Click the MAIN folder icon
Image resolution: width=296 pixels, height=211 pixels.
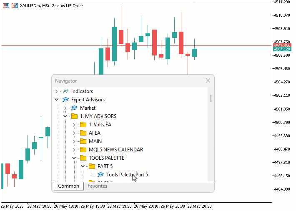83,141
